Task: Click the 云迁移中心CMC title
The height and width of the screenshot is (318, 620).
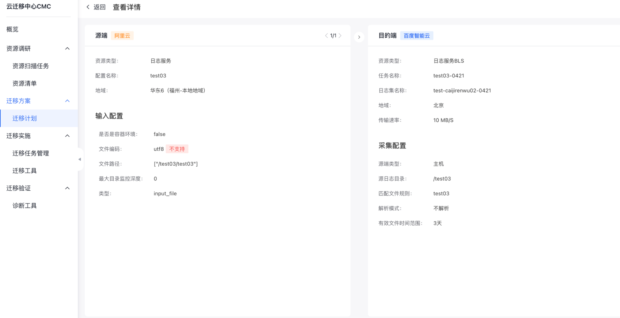Action: 29,6
